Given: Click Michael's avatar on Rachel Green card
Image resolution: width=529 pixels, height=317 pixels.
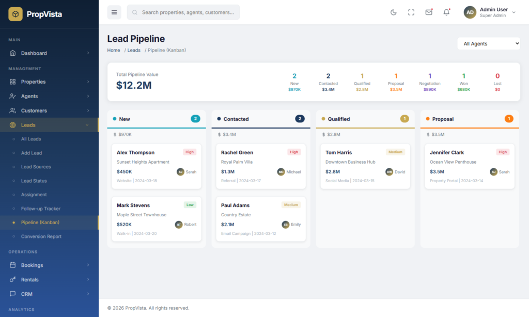Looking at the screenshot, I should (x=281, y=171).
